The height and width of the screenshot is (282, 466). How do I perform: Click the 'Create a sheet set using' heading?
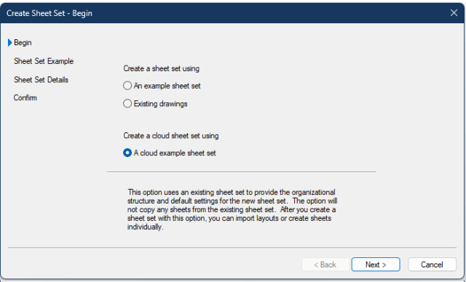(162, 68)
